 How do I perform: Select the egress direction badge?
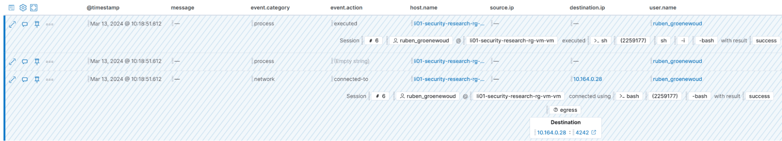point(565,110)
